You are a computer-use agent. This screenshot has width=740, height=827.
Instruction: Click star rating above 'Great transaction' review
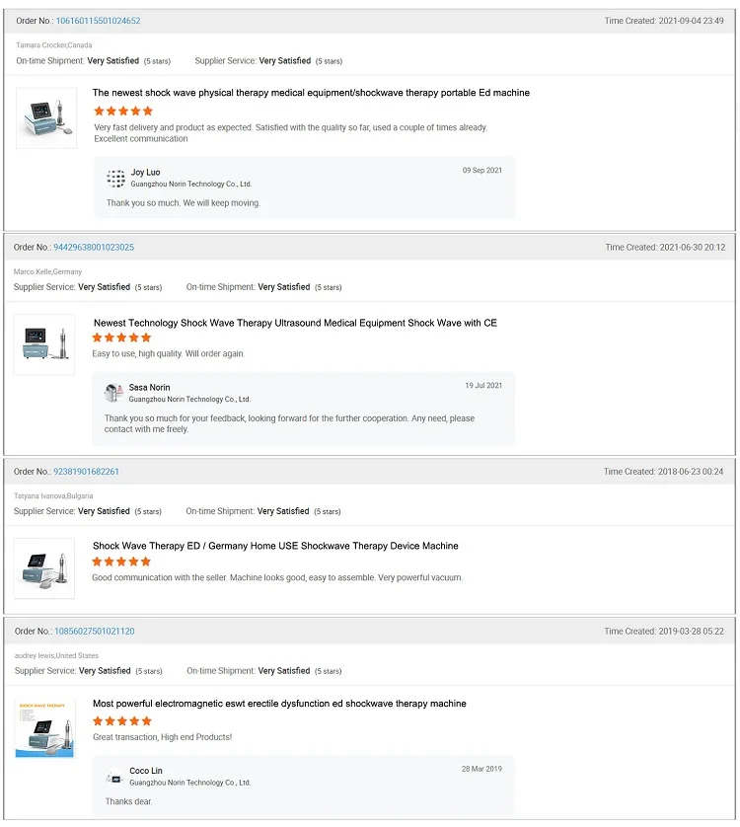tap(122, 721)
